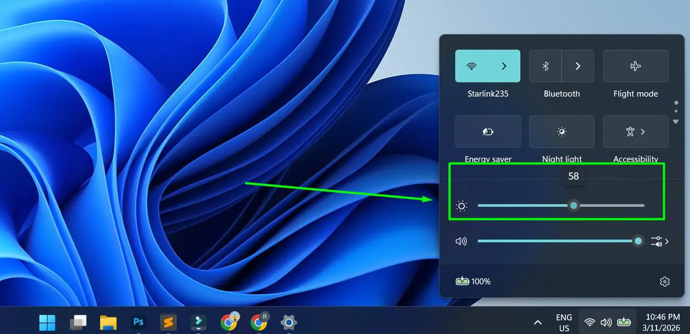Open the calendar from the clock
This screenshot has height=334, width=690.
click(x=663, y=322)
